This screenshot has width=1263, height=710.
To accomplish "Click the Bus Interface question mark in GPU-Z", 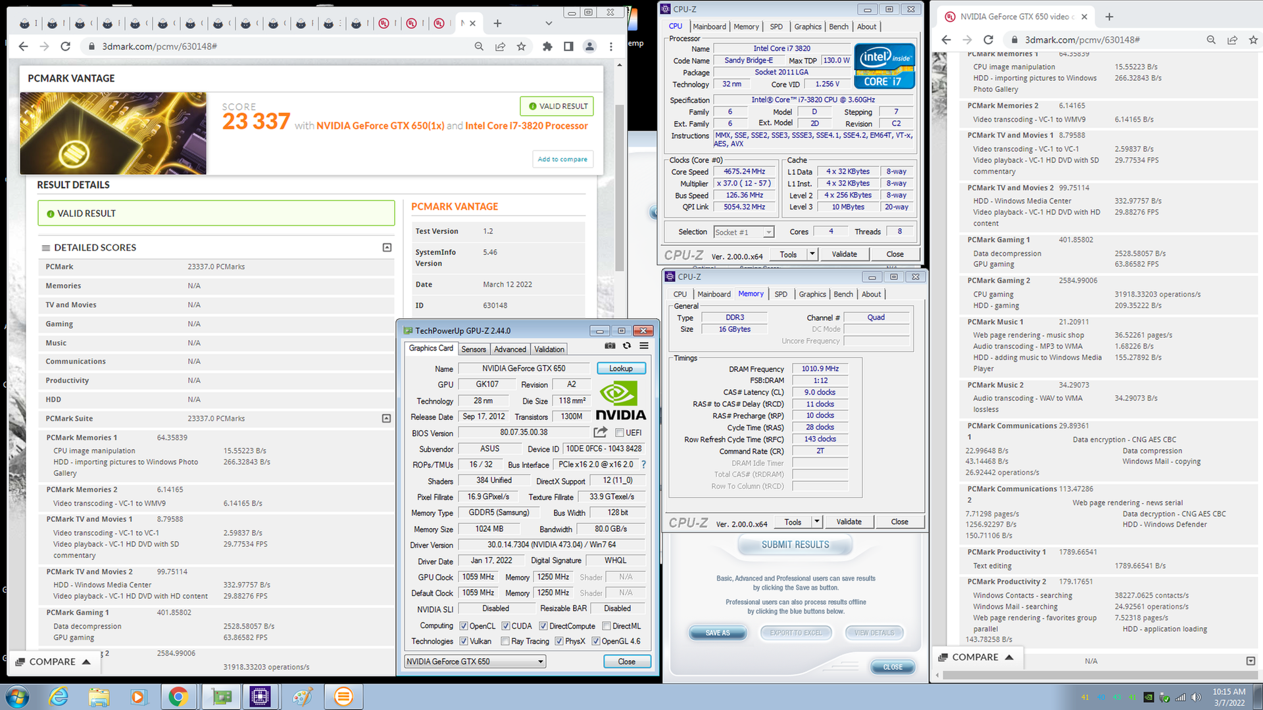I will pos(643,464).
